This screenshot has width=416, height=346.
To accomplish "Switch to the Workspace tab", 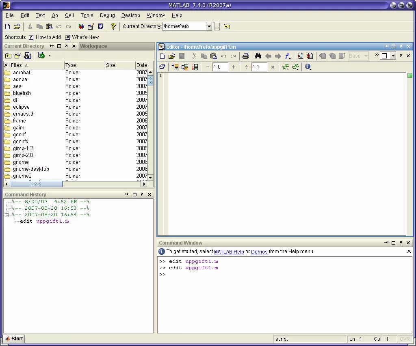I will pyautogui.click(x=93, y=46).
